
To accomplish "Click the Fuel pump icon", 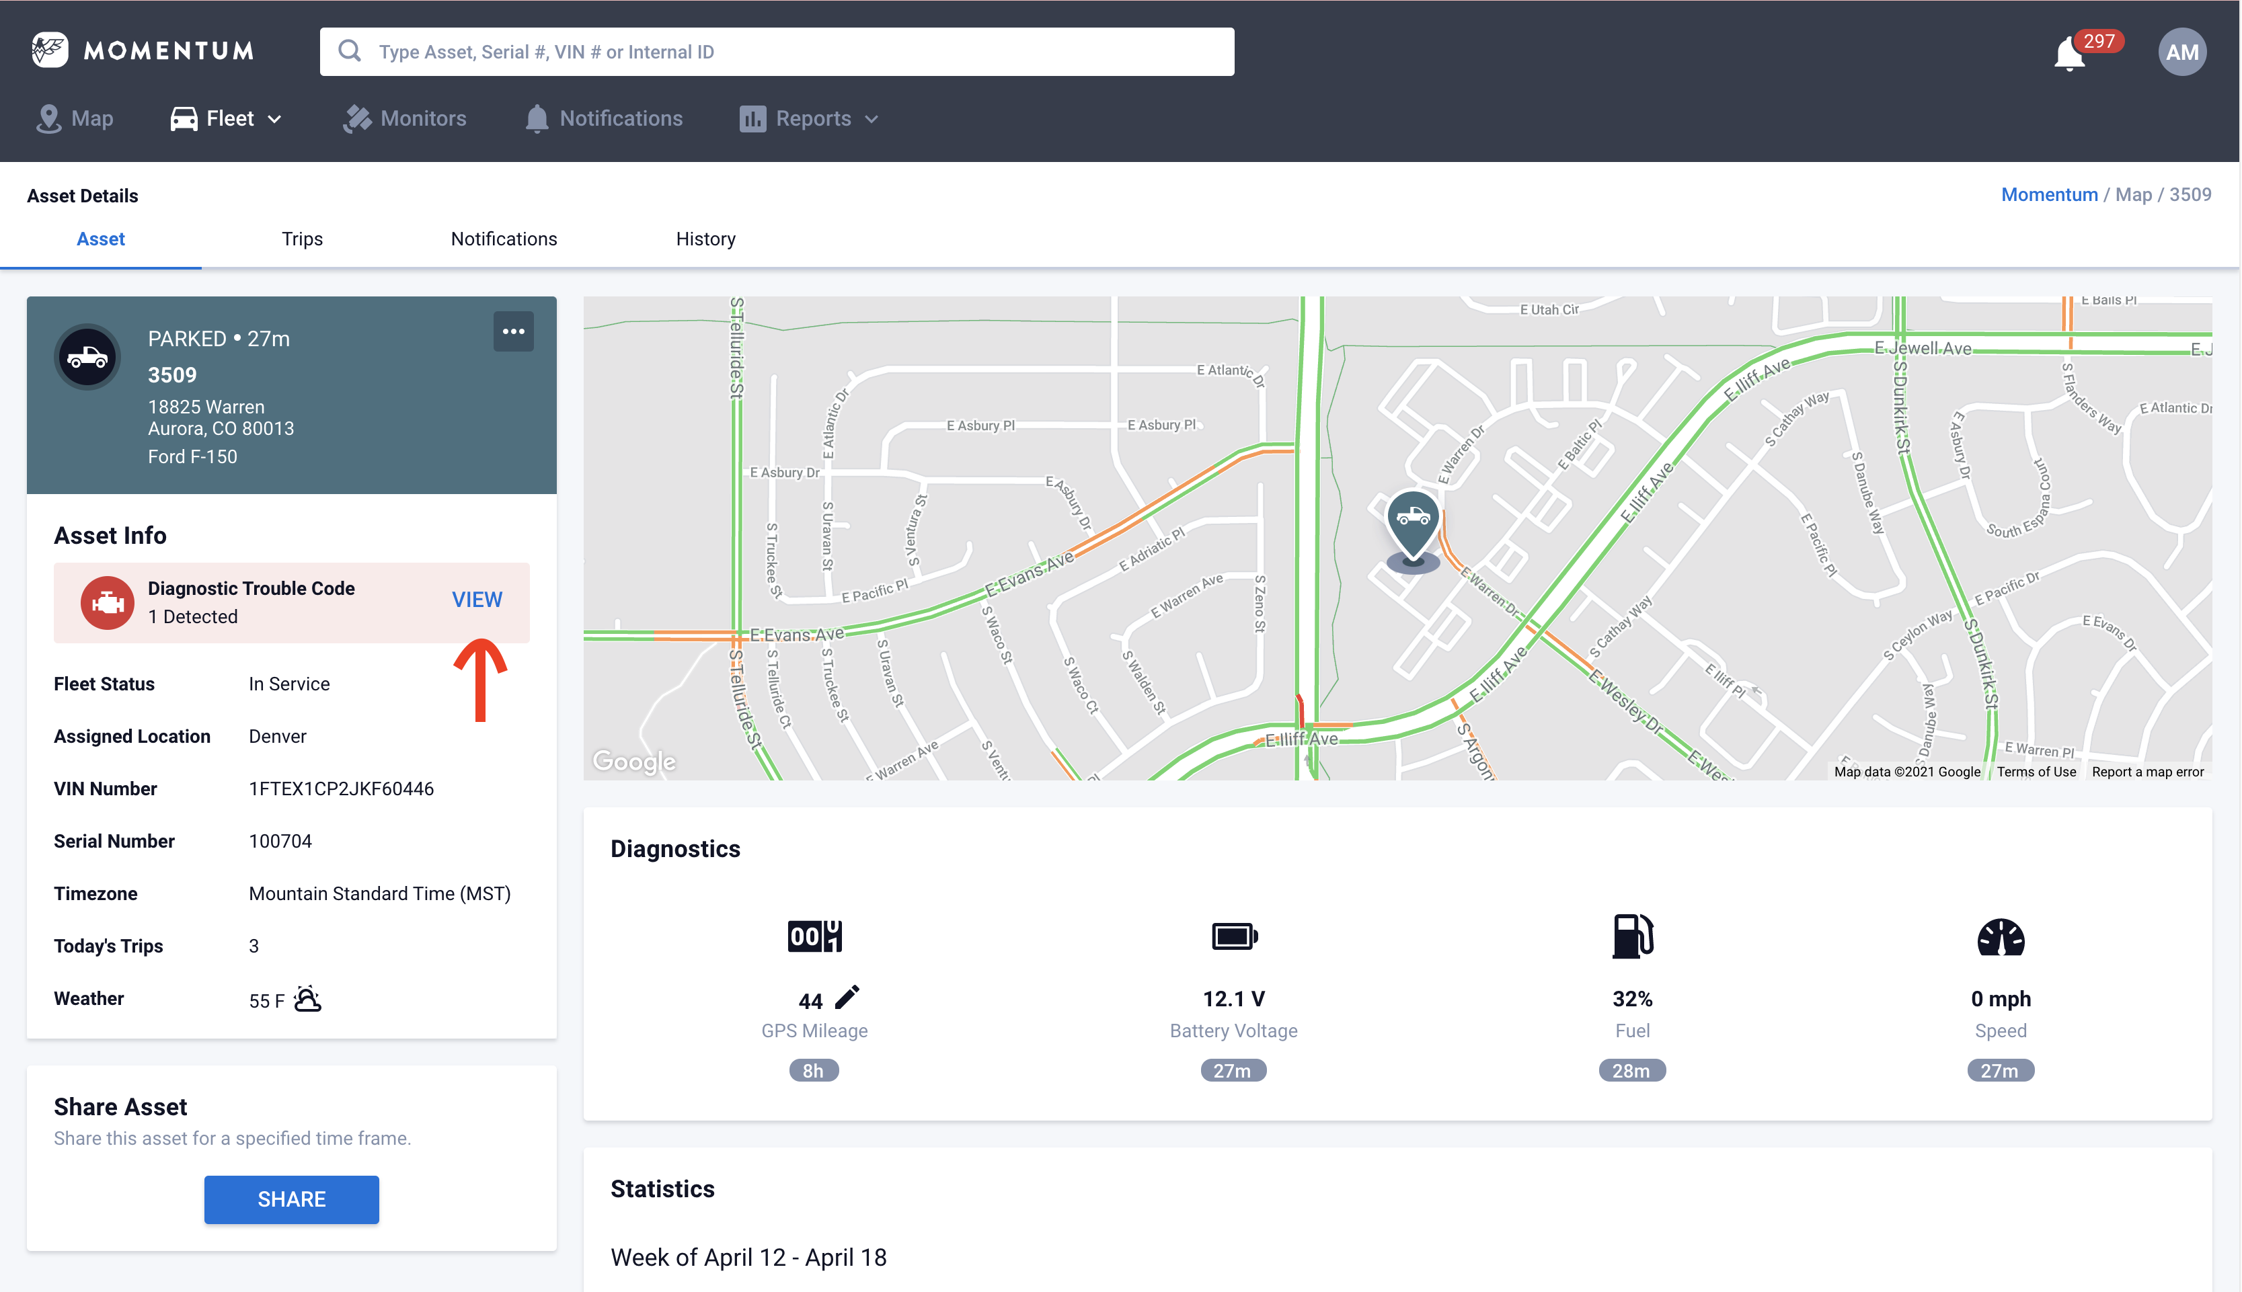I will tap(1632, 936).
